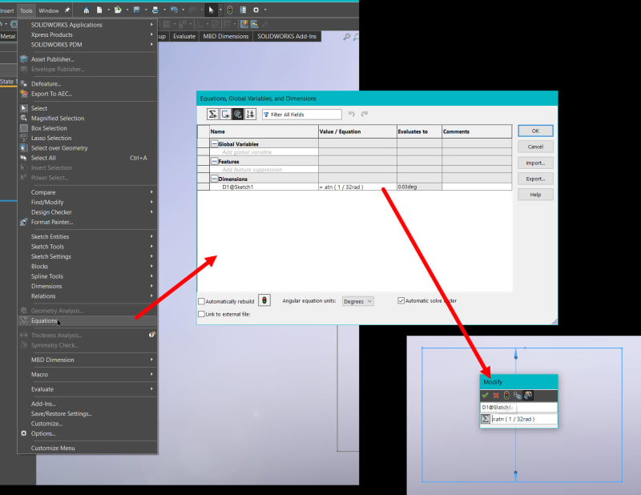
Task: Expand Sketch Entities submenu
Action: click(x=87, y=236)
